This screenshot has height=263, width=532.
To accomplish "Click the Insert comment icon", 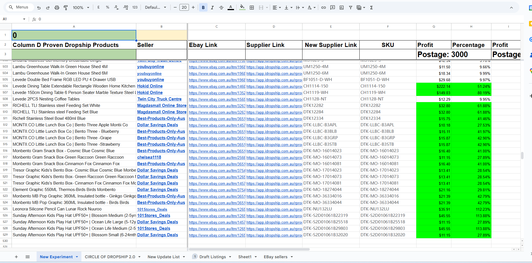I will pyautogui.click(x=333, y=8).
